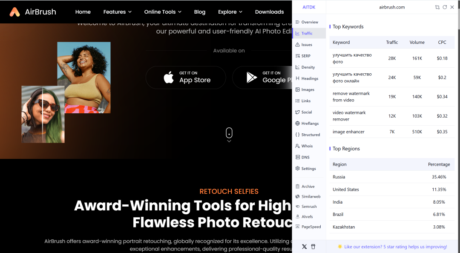Viewport: 460px width, 253px height.
Task: Click the AITDK brand link
Action: 309,7
